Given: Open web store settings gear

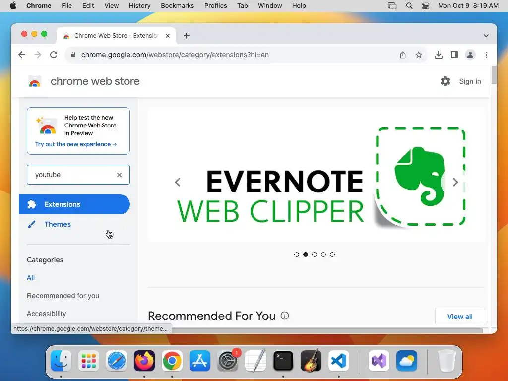Looking at the screenshot, I should pyautogui.click(x=445, y=81).
